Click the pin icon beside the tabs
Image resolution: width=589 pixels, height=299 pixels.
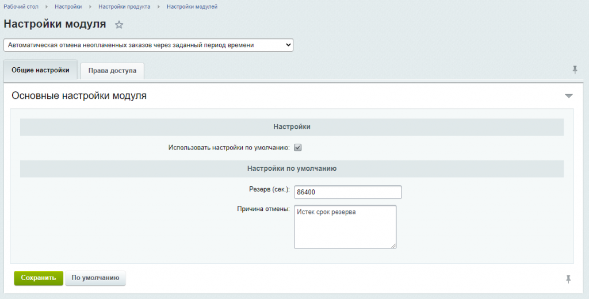coord(575,70)
